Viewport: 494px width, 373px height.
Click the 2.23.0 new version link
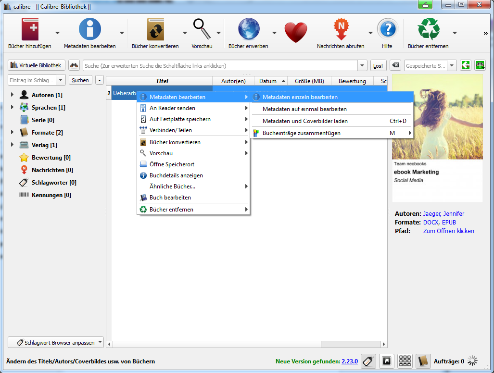click(349, 361)
